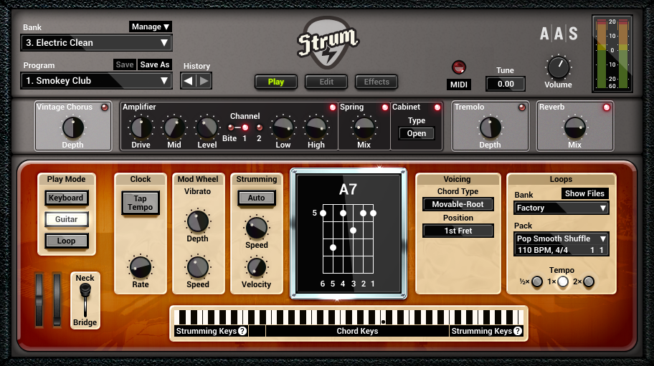This screenshot has width=654, height=366.
Task: Click the Show Files button
Action: tap(584, 193)
